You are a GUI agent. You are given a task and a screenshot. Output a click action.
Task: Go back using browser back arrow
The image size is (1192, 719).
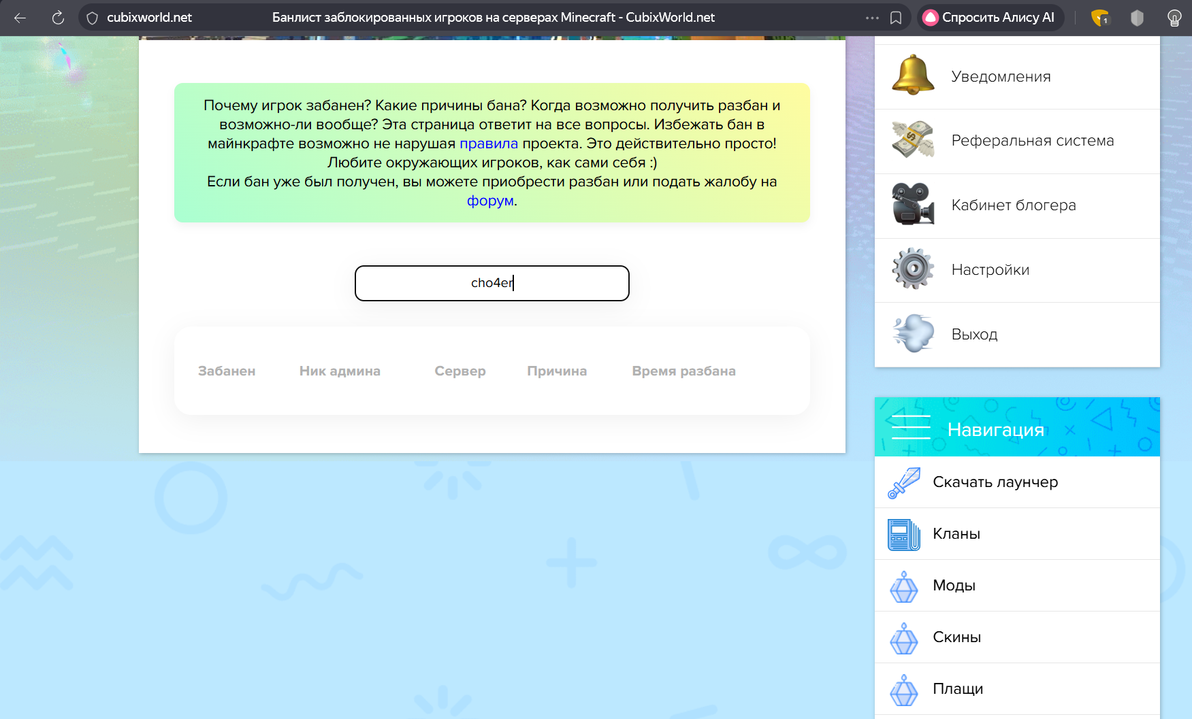(x=20, y=18)
